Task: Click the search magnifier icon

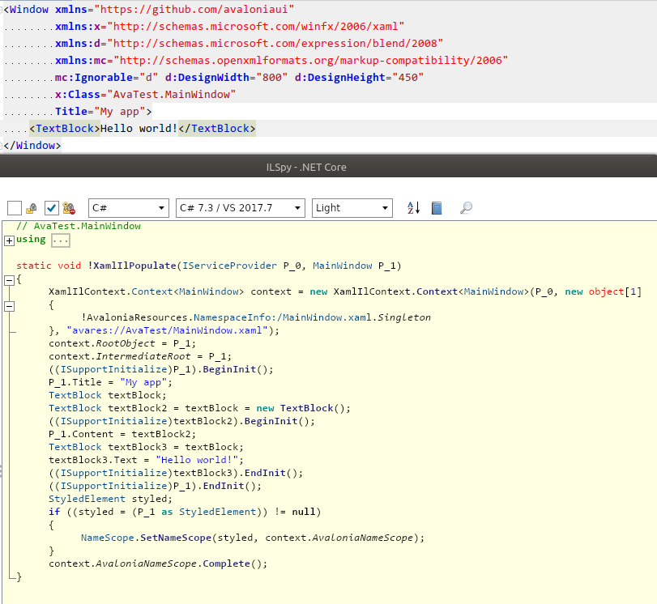Action: (x=466, y=207)
